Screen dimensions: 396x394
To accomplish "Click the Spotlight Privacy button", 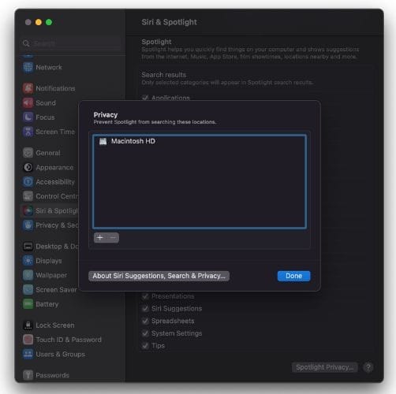I will pyautogui.click(x=324, y=367).
